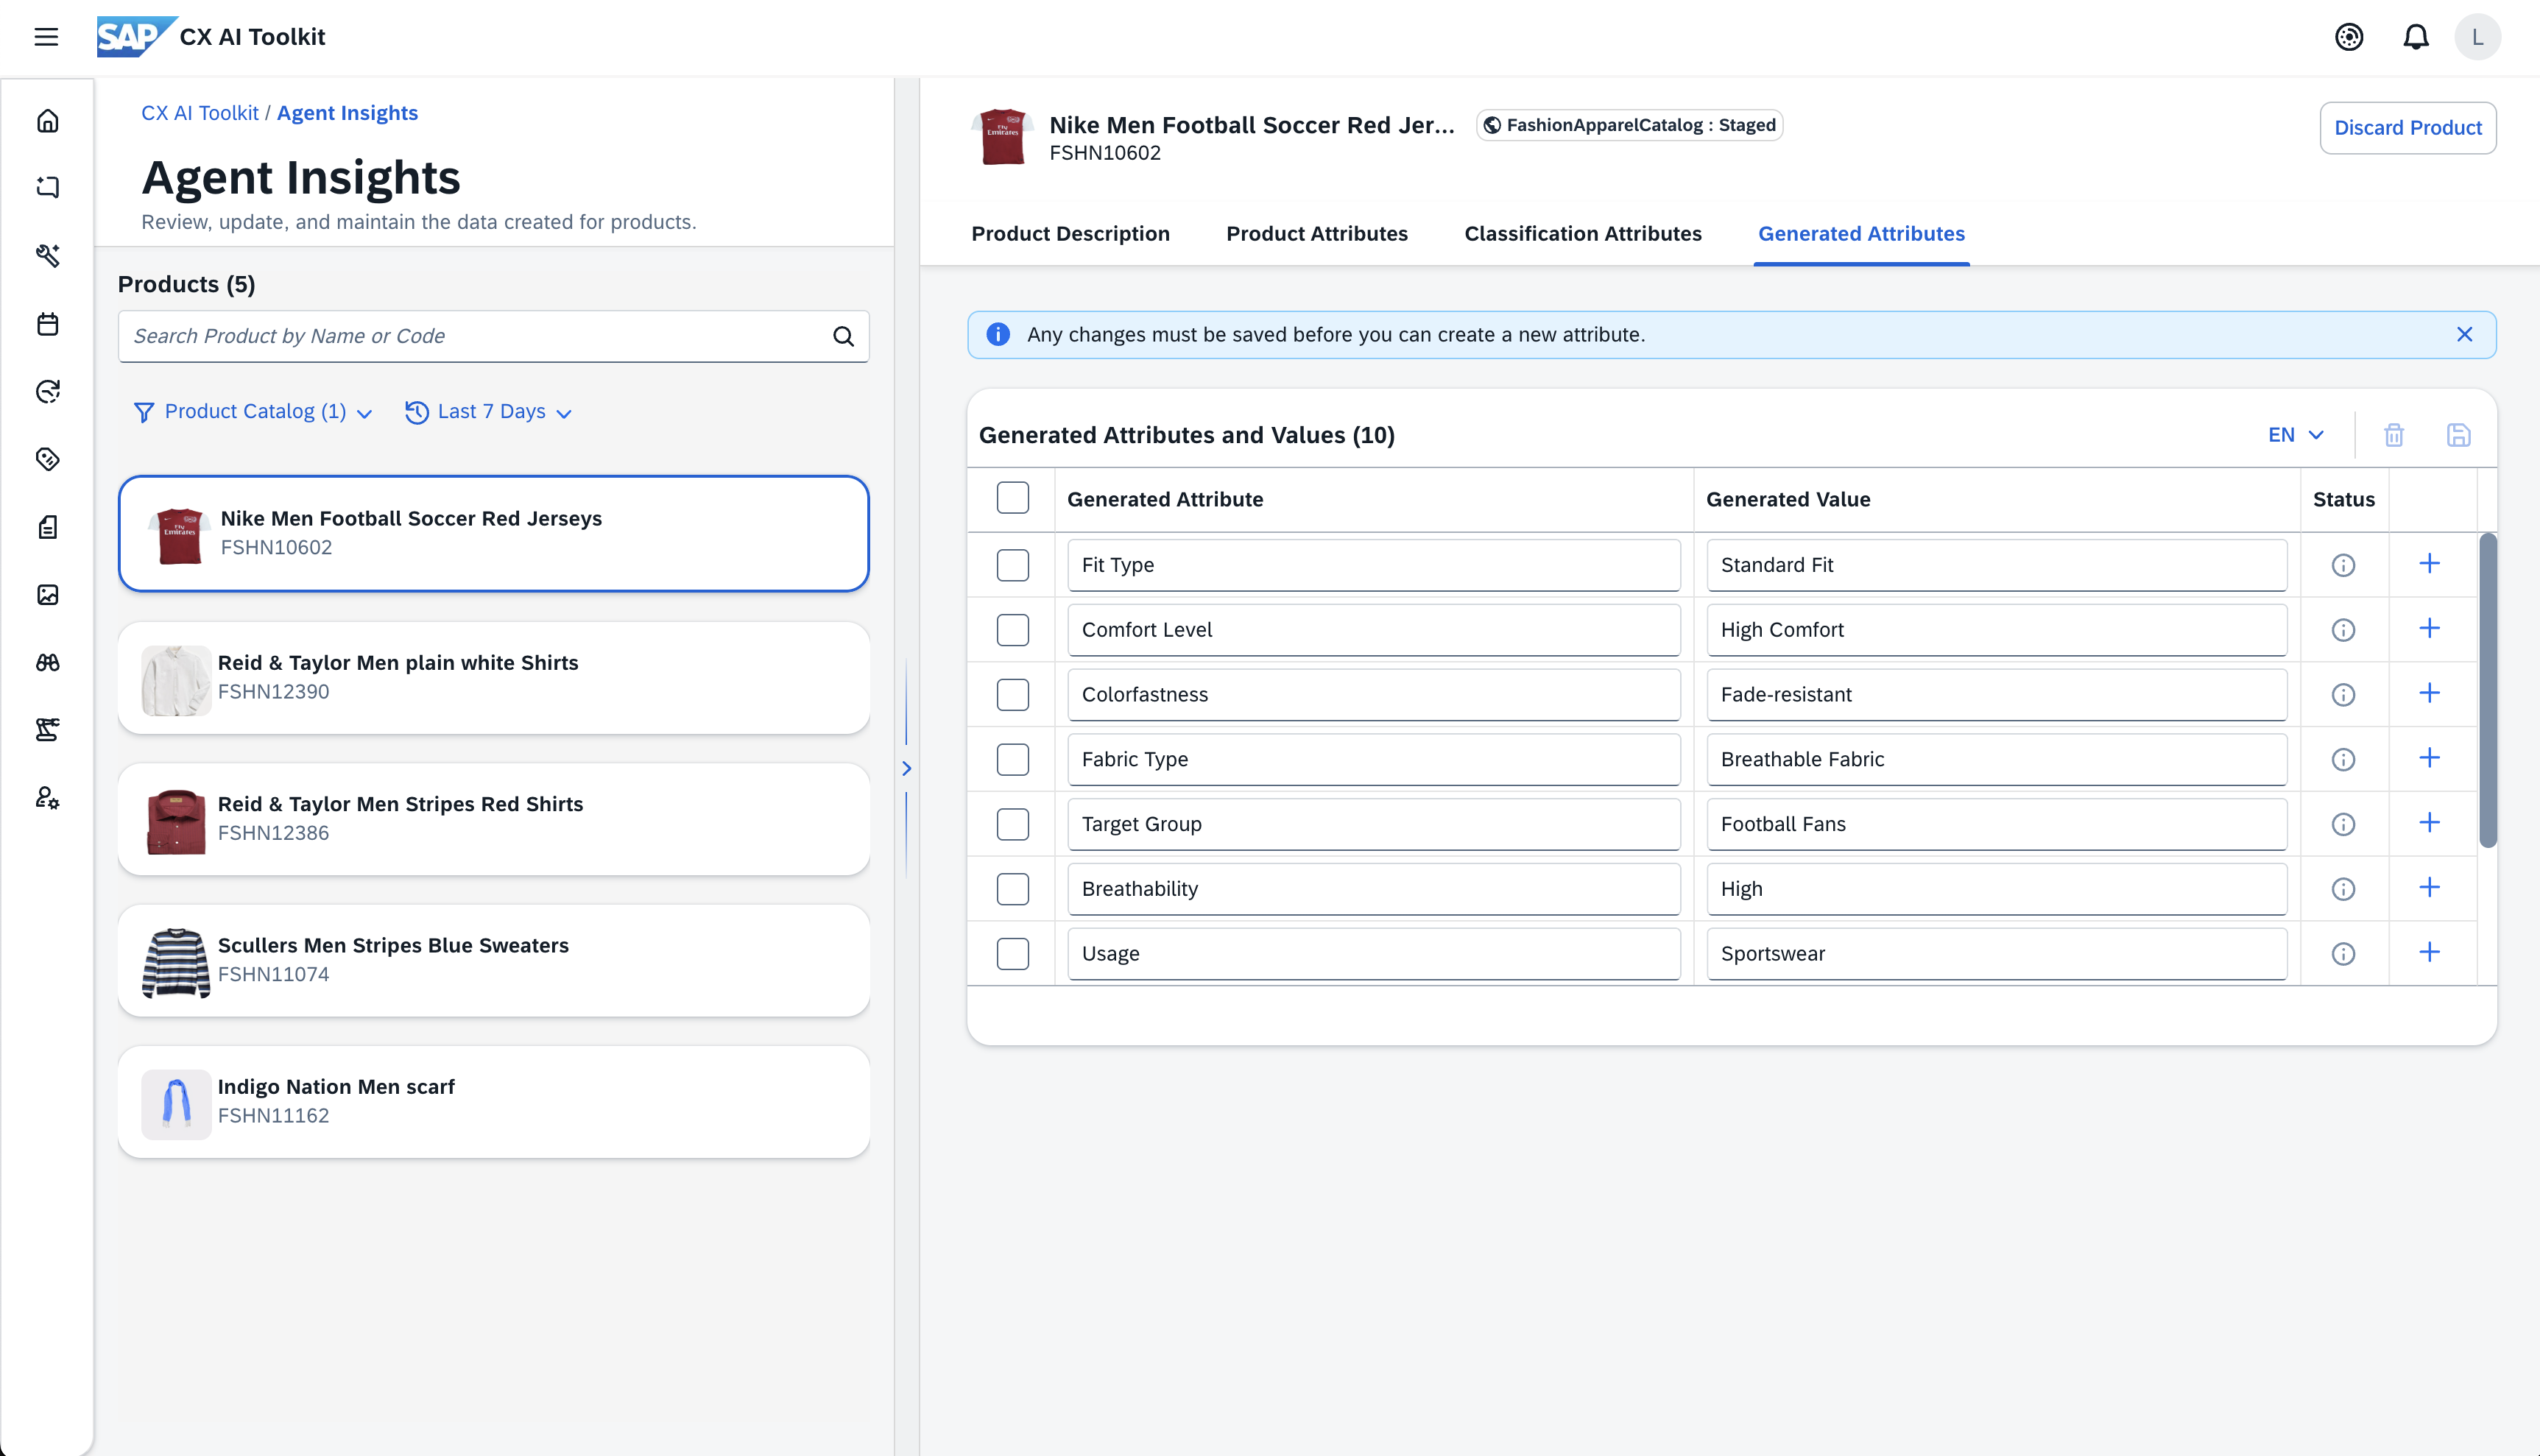Click the attributes table vertical scrollbar
Viewport: 2540px width, 1456px height.
coord(2487,690)
